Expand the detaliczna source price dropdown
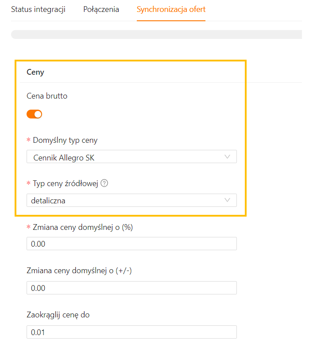Screen dimensions: 317x351 click(131, 200)
